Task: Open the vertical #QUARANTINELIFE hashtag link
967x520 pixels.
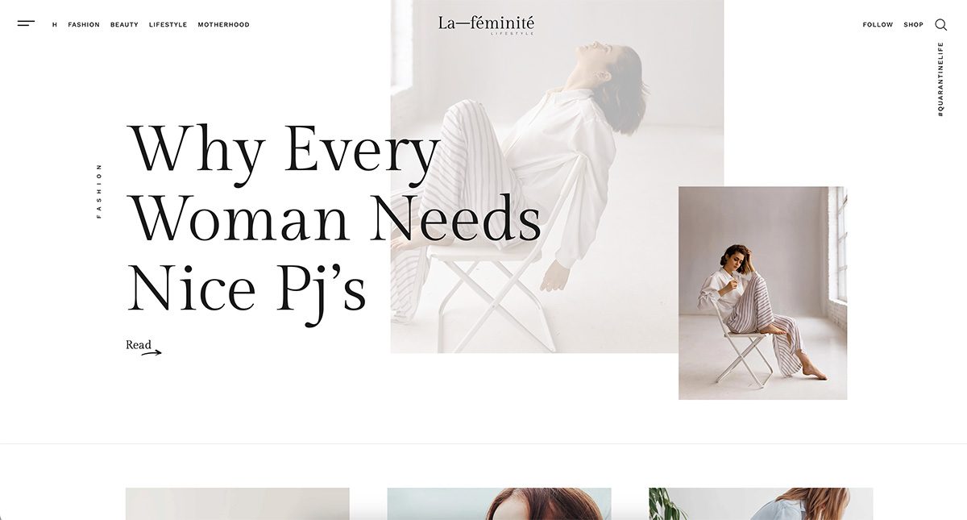Action: pos(940,80)
